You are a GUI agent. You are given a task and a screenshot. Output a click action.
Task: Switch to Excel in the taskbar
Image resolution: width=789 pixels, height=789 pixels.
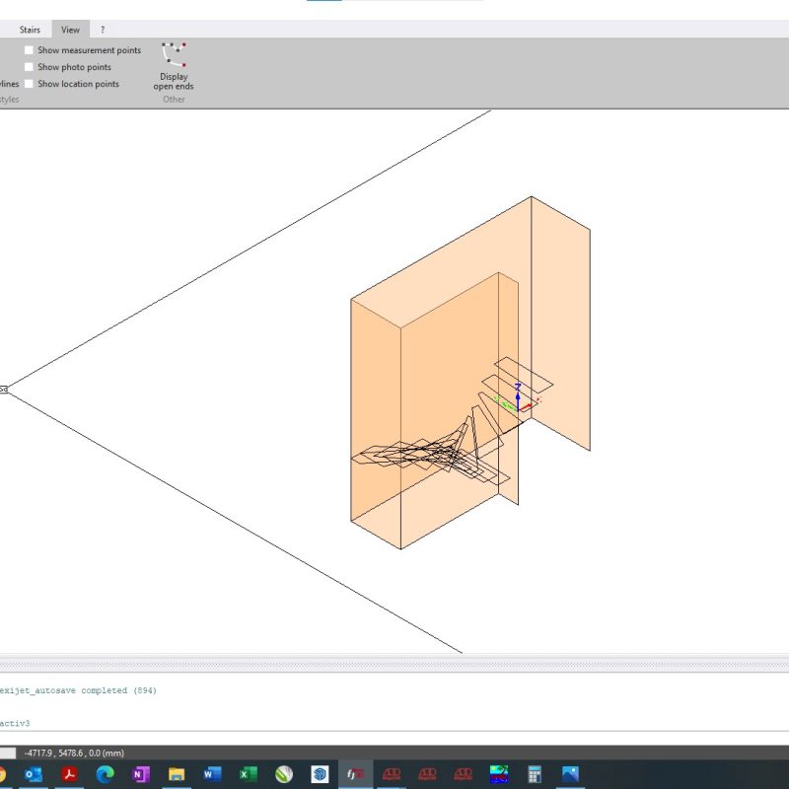point(249,774)
